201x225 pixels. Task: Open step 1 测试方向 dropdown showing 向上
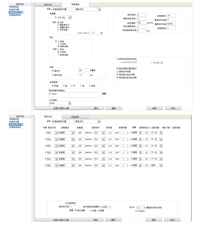(56, 133)
